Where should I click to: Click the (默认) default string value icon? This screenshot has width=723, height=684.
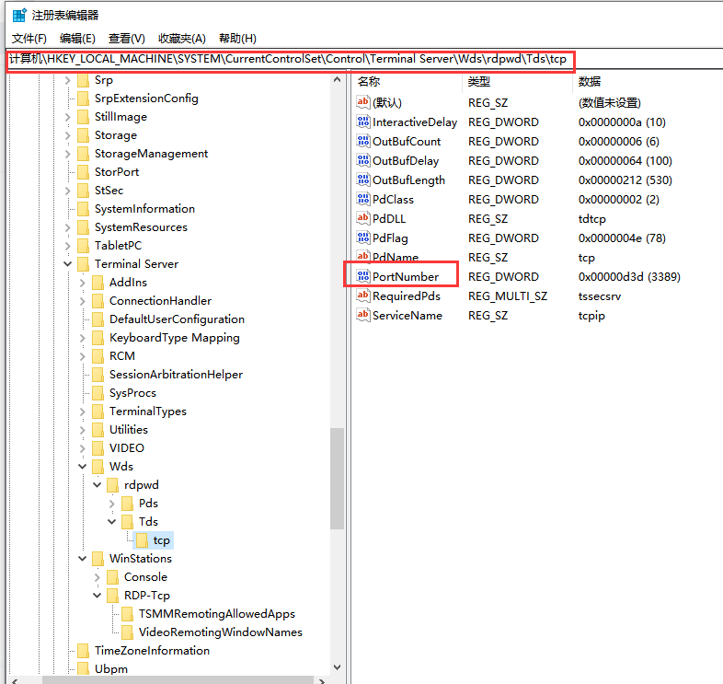click(363, 102)
